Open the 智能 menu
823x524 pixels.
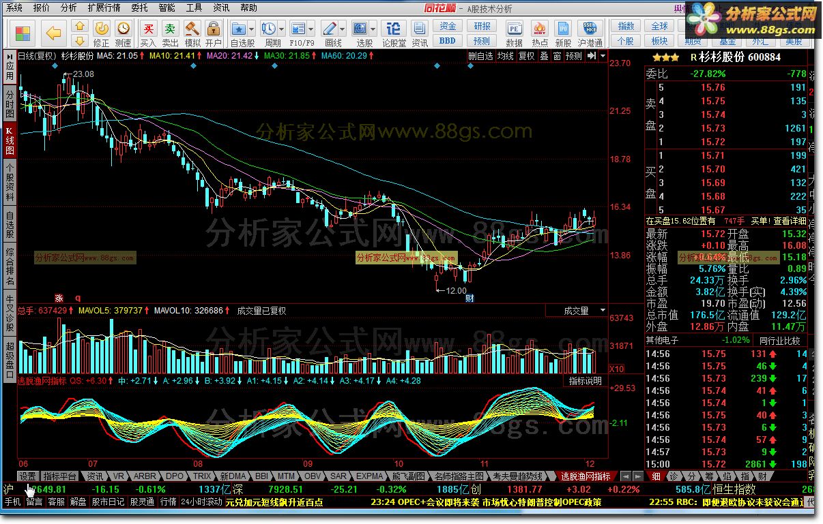pyautogui.click(x=167, y=8)
